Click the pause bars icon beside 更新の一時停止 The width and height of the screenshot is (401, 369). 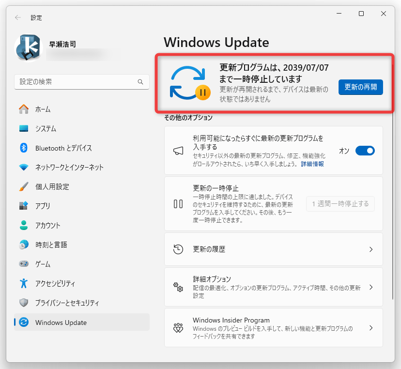point(178,204)
